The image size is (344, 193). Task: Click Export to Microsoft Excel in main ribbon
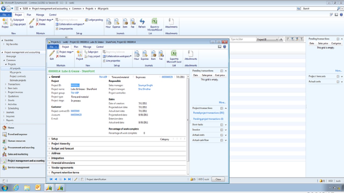tap(155, 24)
